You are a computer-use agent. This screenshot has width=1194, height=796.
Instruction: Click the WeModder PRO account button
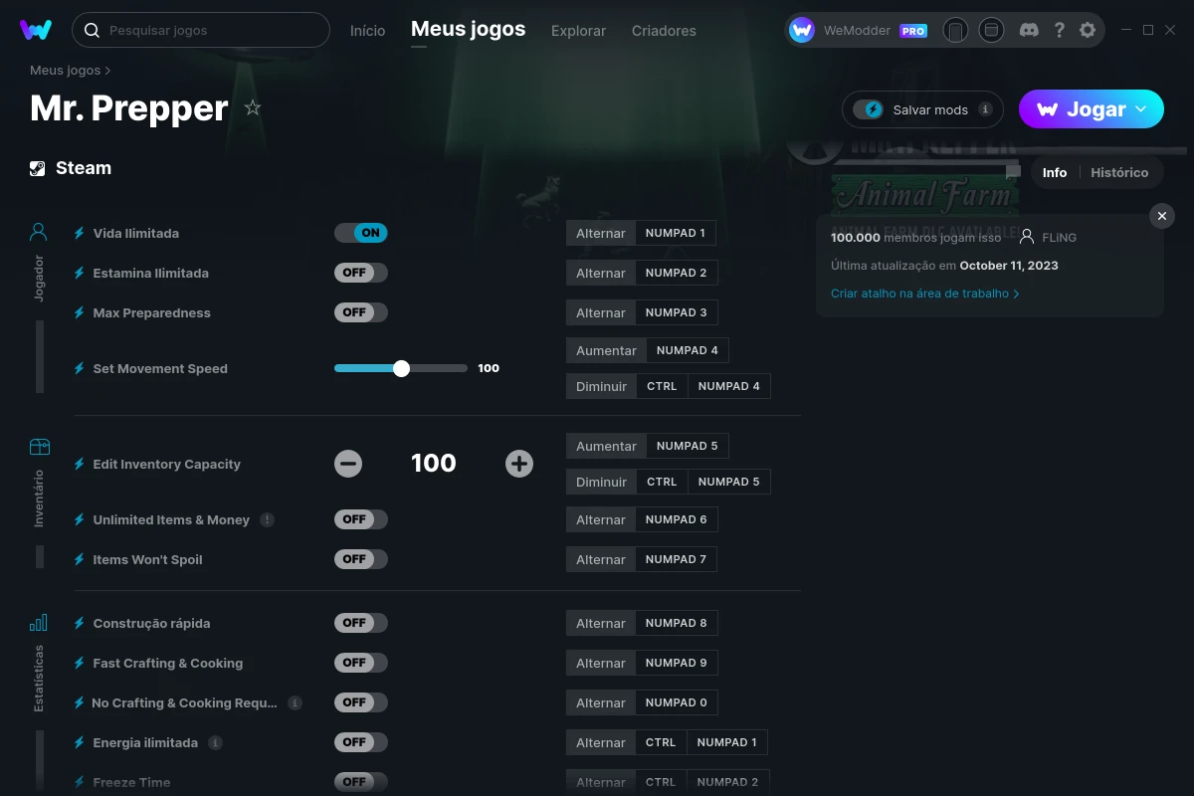click(x=858, y=30)
